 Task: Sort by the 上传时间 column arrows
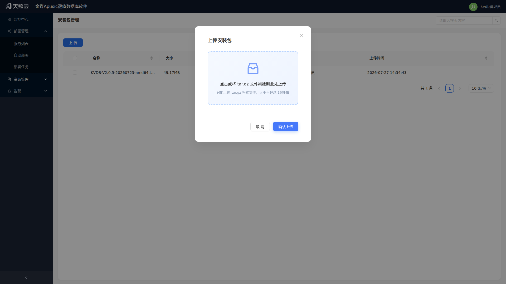486,58
